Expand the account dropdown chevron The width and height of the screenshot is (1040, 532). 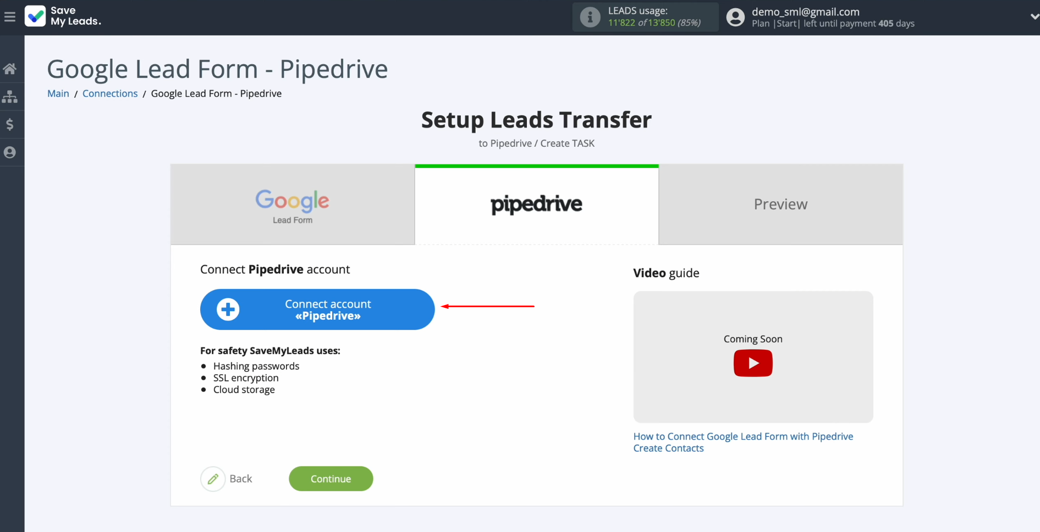click(x=1034, y=17)
